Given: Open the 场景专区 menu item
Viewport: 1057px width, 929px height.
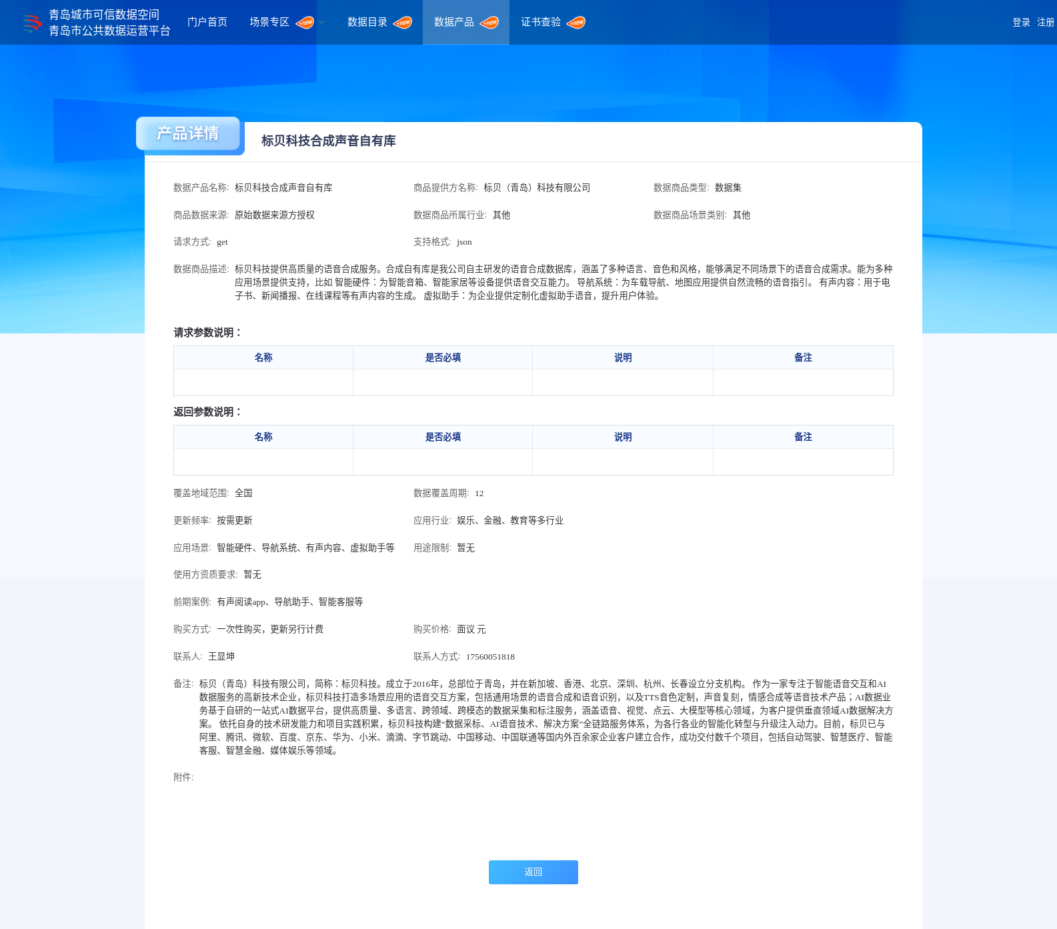Looking at the screenshot, I should click(x=269, y=22).
